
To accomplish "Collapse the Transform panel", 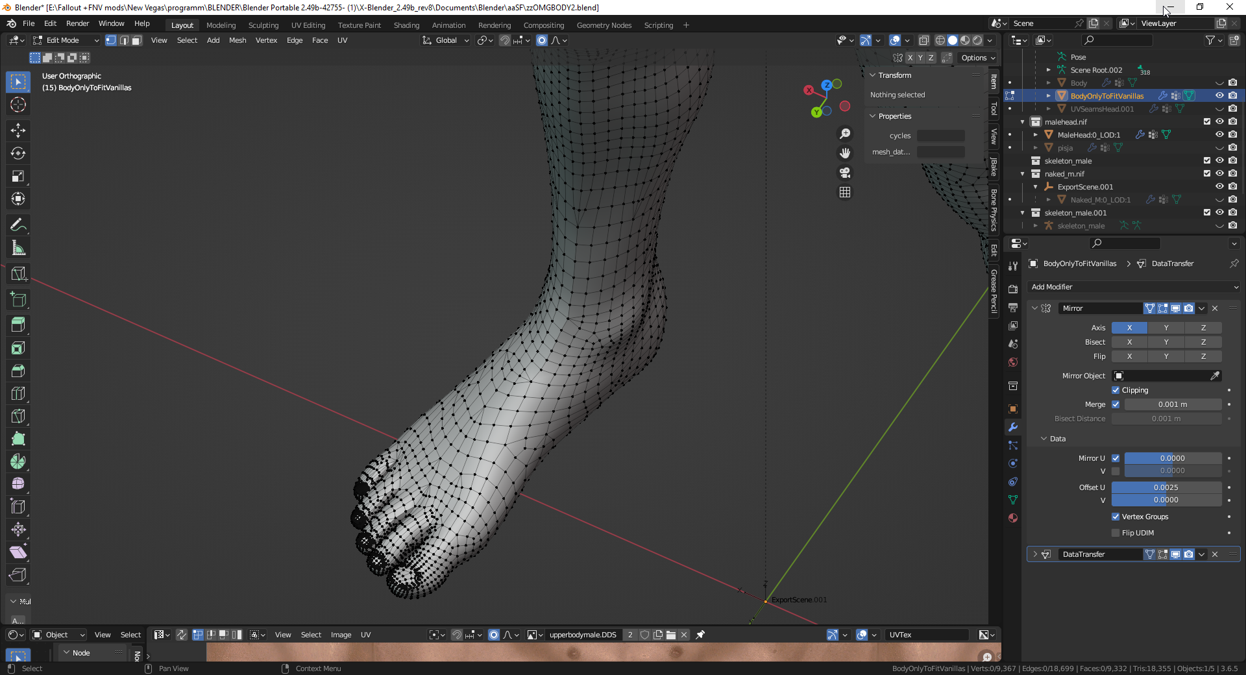I will 873,75.
